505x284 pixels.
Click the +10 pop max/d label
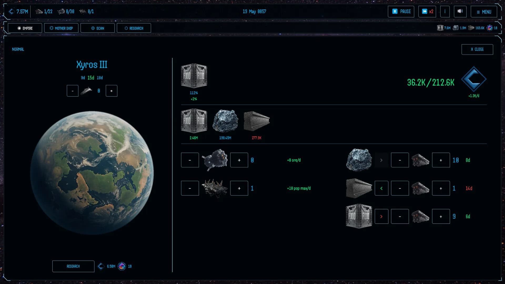tap(299, 188)
